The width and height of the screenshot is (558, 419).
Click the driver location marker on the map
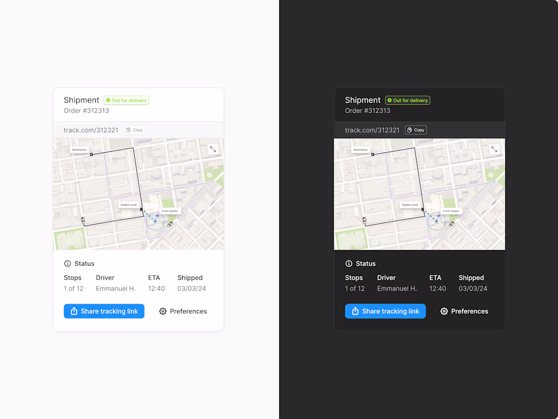click(x=155, y=222)
